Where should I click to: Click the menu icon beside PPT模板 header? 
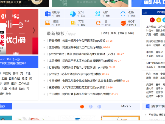click(x=145, y=12)
